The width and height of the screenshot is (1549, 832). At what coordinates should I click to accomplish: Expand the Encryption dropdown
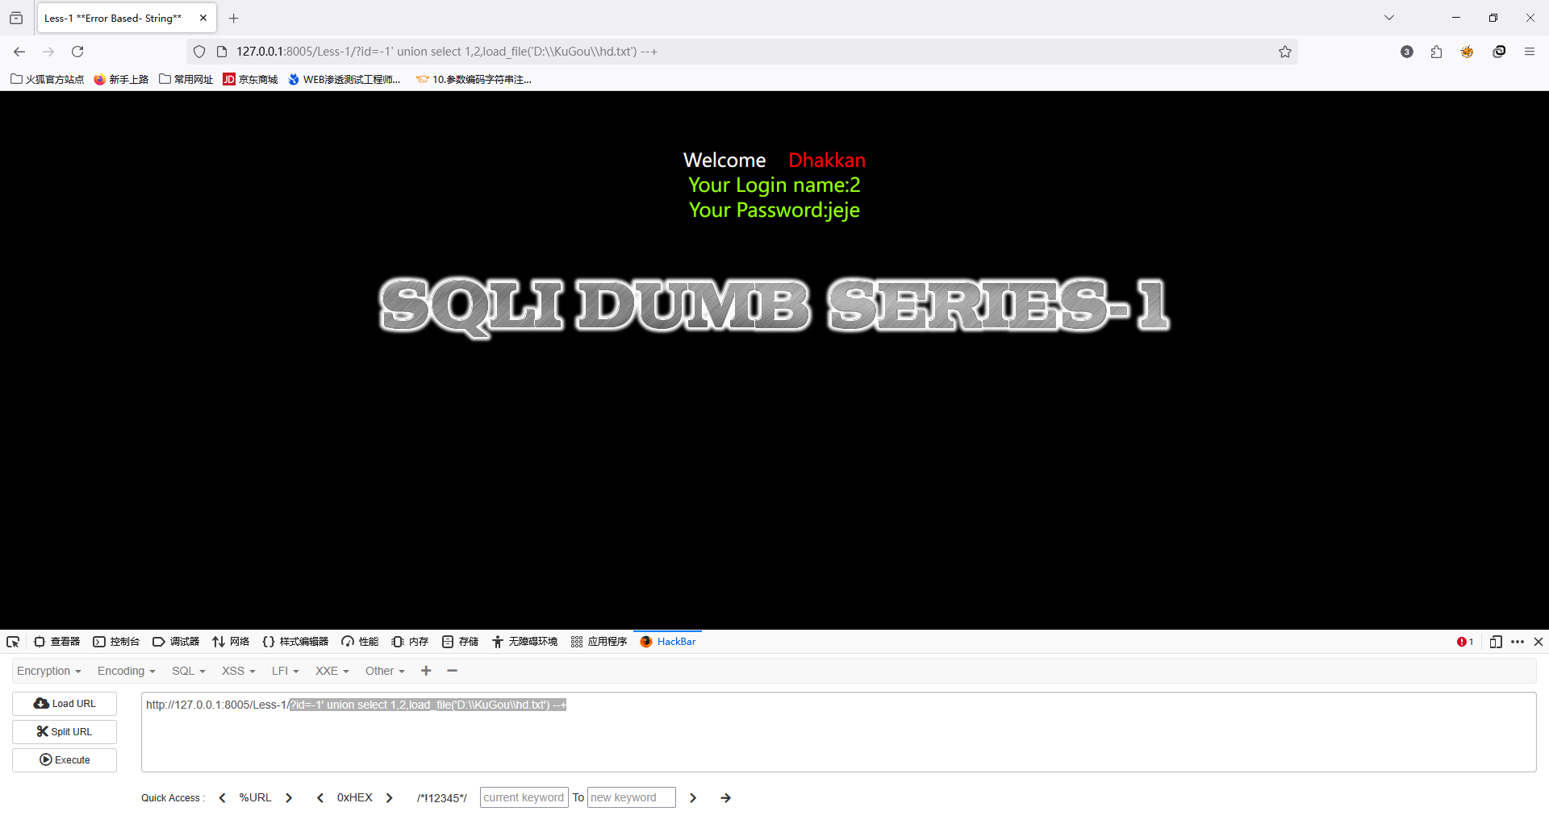(x=48, y=671)
